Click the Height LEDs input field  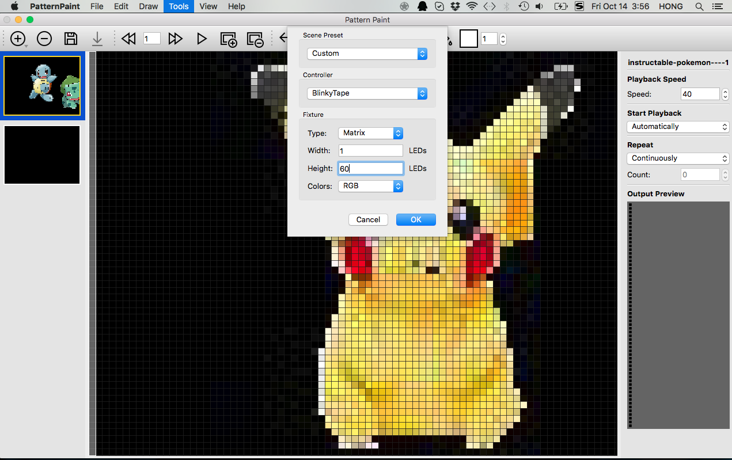[x=370, y=169]
